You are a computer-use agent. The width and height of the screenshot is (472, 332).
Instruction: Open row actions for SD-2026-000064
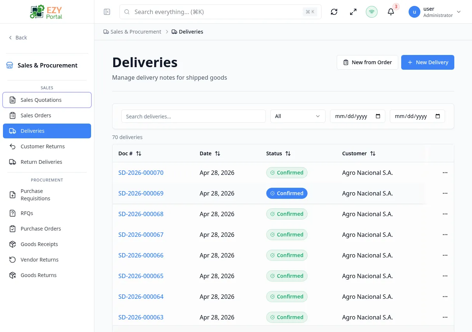pos(445,297)
